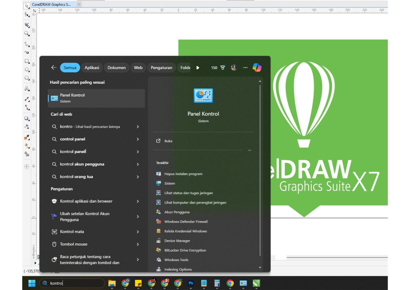
Task: Click the account profile icon in search
Action: coord(234,67)
